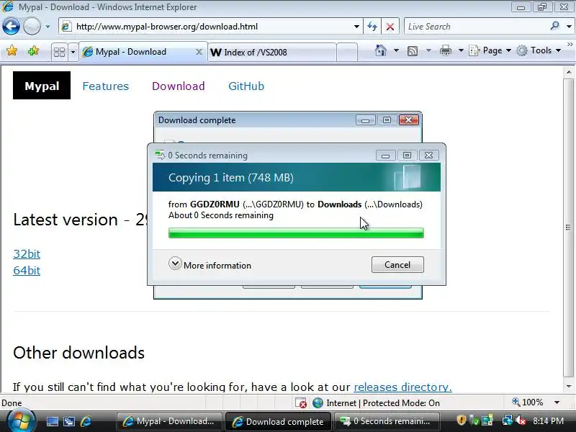Screen dimensions: 576x432
Task: Expand the tab list dropdown arrow
Action: (x=73, y=52)
